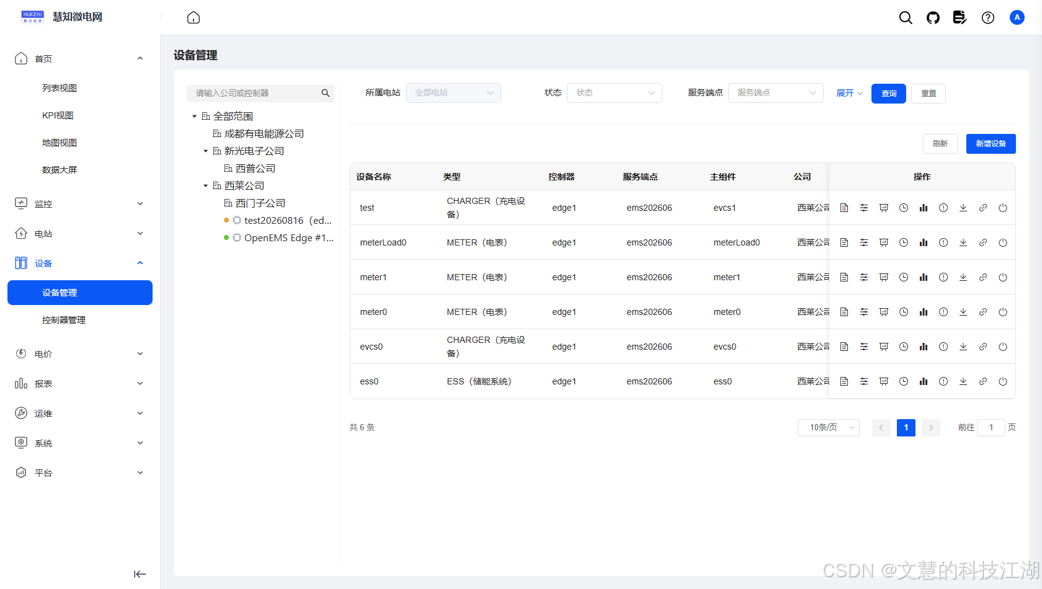1042x589 pixels.
Task: Open the search magnifier in the top-right header
Action: 906,17
